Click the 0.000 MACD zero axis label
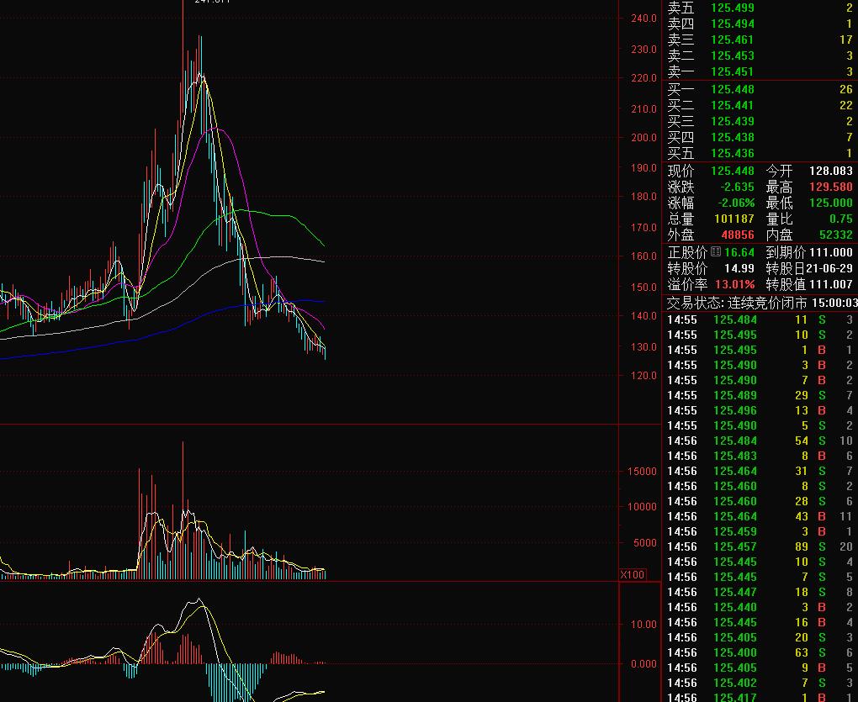858x702 pixels. point(644,663)
